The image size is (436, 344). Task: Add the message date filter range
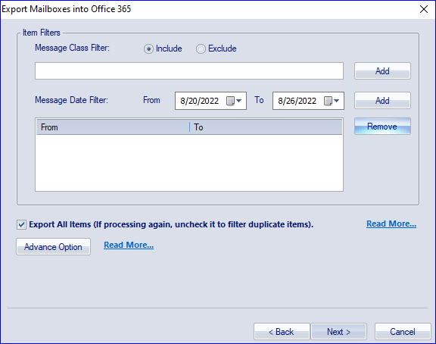(382, 101)
